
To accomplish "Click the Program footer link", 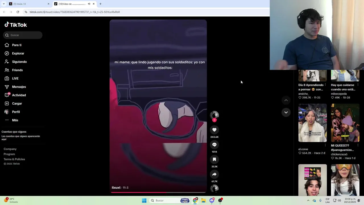I will [x=9, y=154].
